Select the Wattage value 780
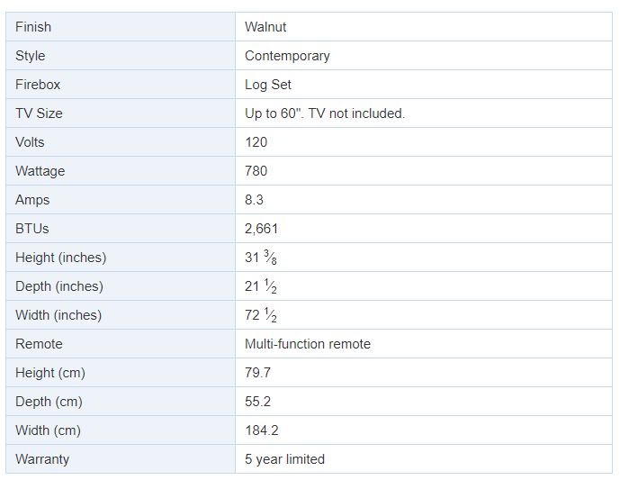This screenshot has height=489, width=620. click(256, 171)
